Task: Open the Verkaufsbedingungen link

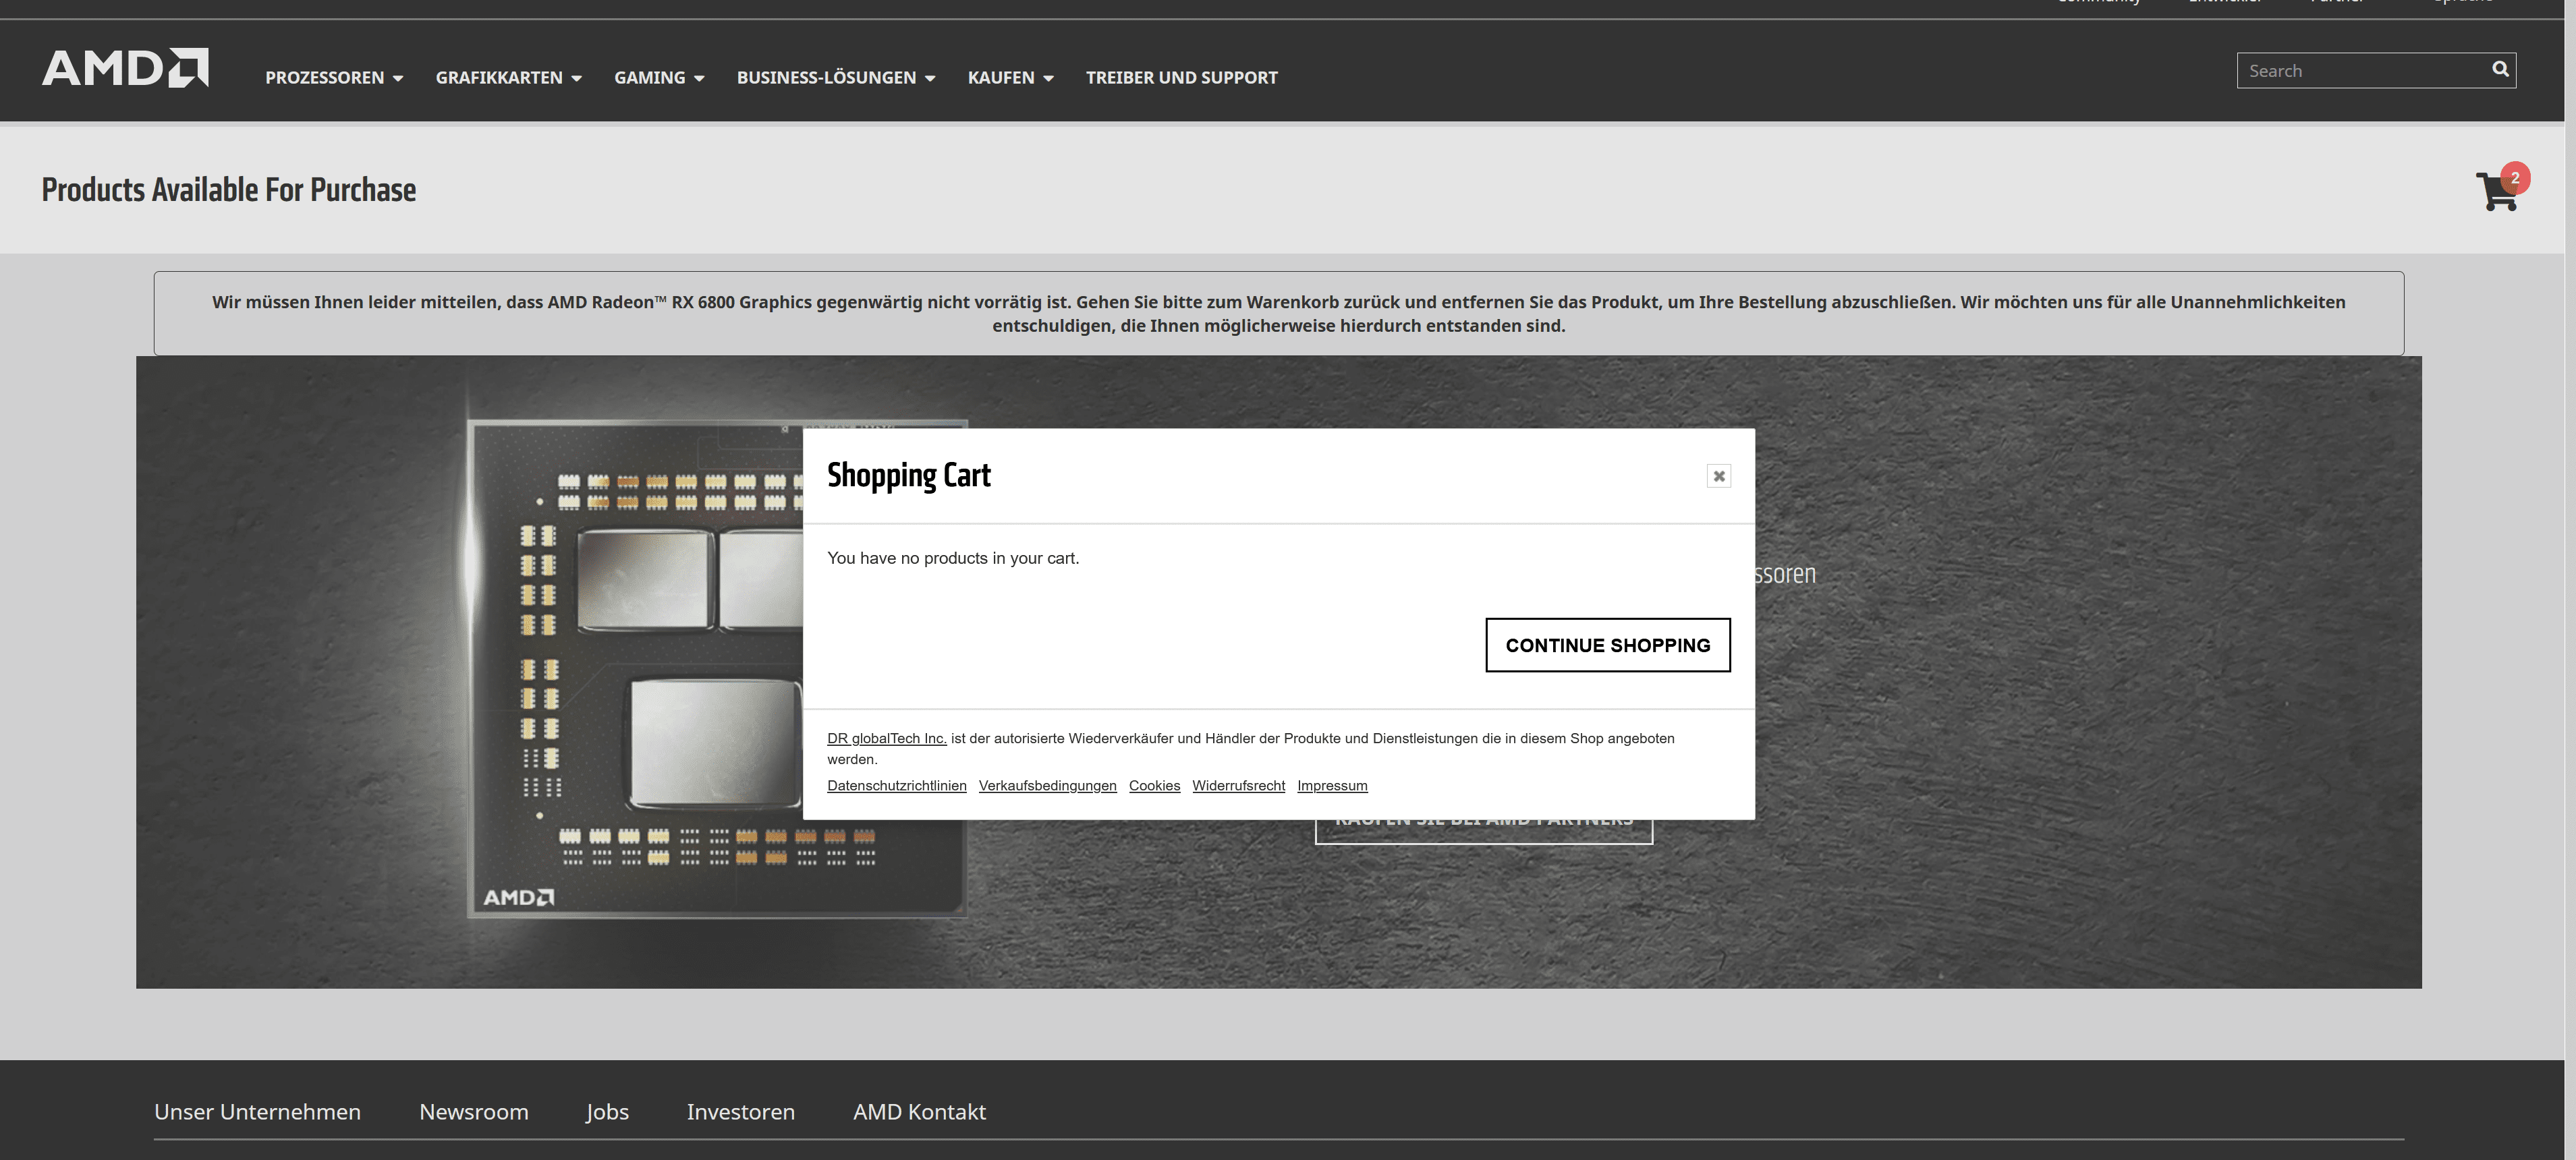Action: tap(1047, 786)
